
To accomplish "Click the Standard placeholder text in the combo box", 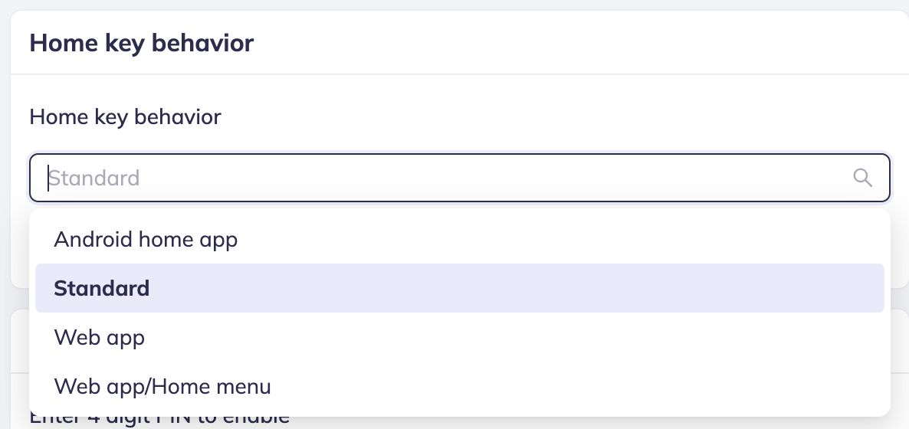I will coord(94,178).
